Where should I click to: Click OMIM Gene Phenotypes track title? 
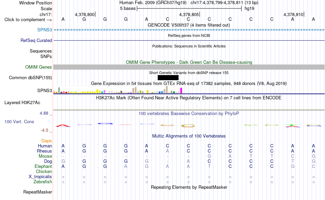(189, 62)
